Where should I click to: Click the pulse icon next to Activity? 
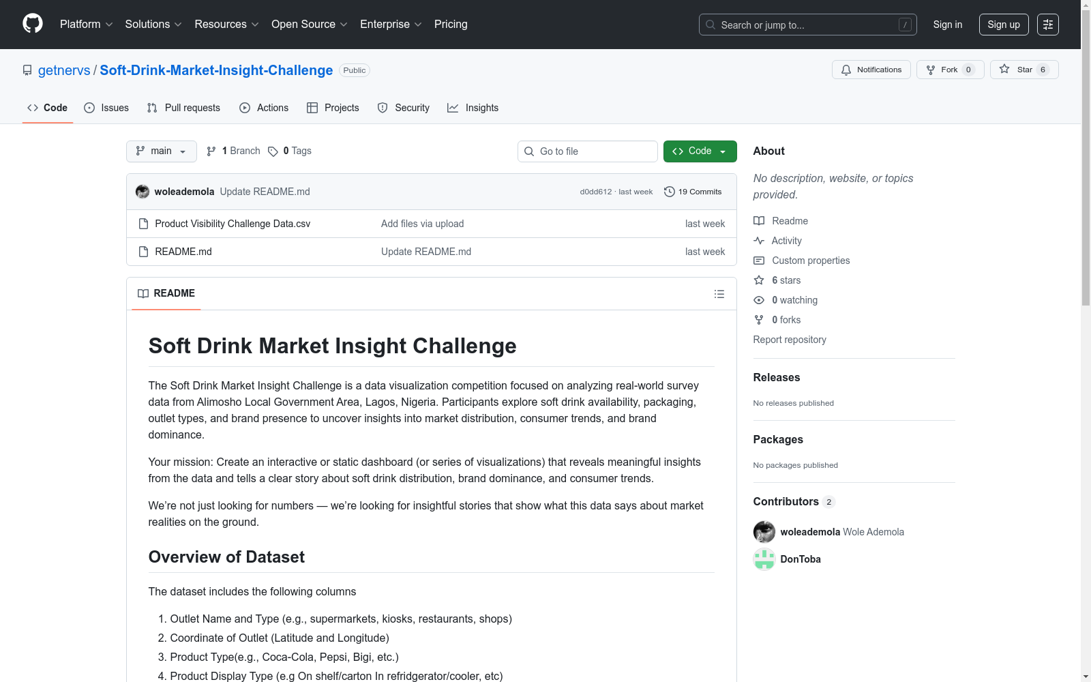pyautogui.click(x=759, y=241)
